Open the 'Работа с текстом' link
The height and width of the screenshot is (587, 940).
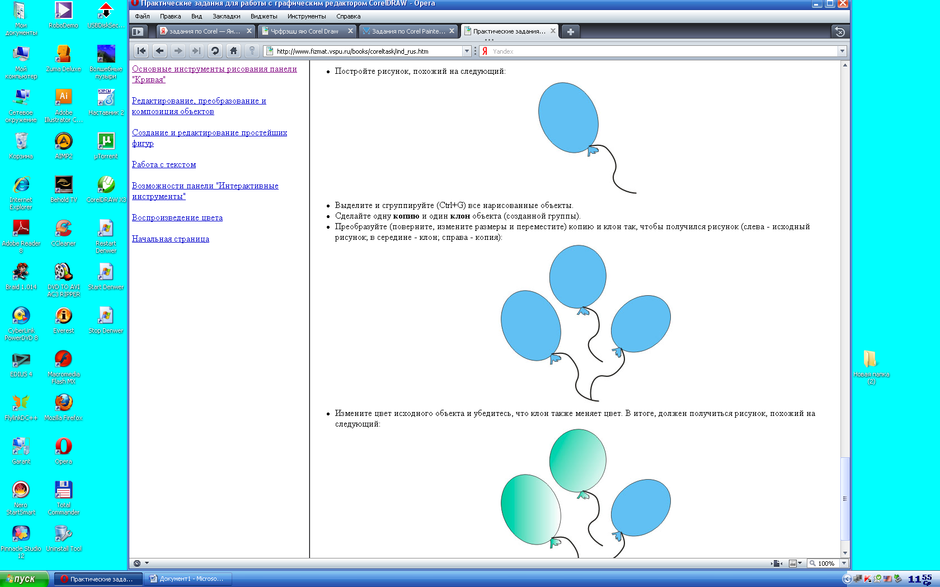pyautogui.click(x=164, y=164)
